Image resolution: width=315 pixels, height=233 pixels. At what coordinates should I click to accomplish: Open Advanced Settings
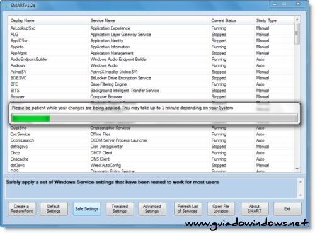[x=152, y=209]
